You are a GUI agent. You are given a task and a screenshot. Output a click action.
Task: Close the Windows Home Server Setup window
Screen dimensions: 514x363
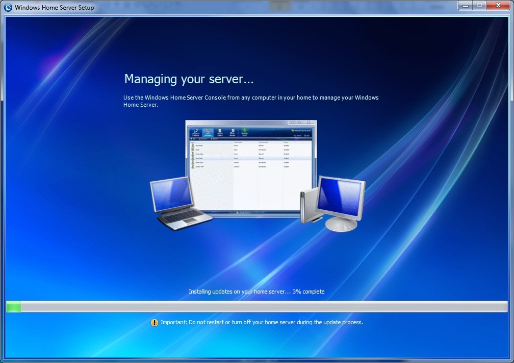tap(498, 5)
